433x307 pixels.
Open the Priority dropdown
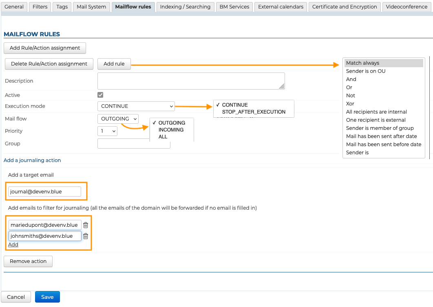(x=107, y=131)
